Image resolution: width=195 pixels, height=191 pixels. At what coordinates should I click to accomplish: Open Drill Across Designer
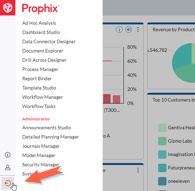tap(44, 60)
